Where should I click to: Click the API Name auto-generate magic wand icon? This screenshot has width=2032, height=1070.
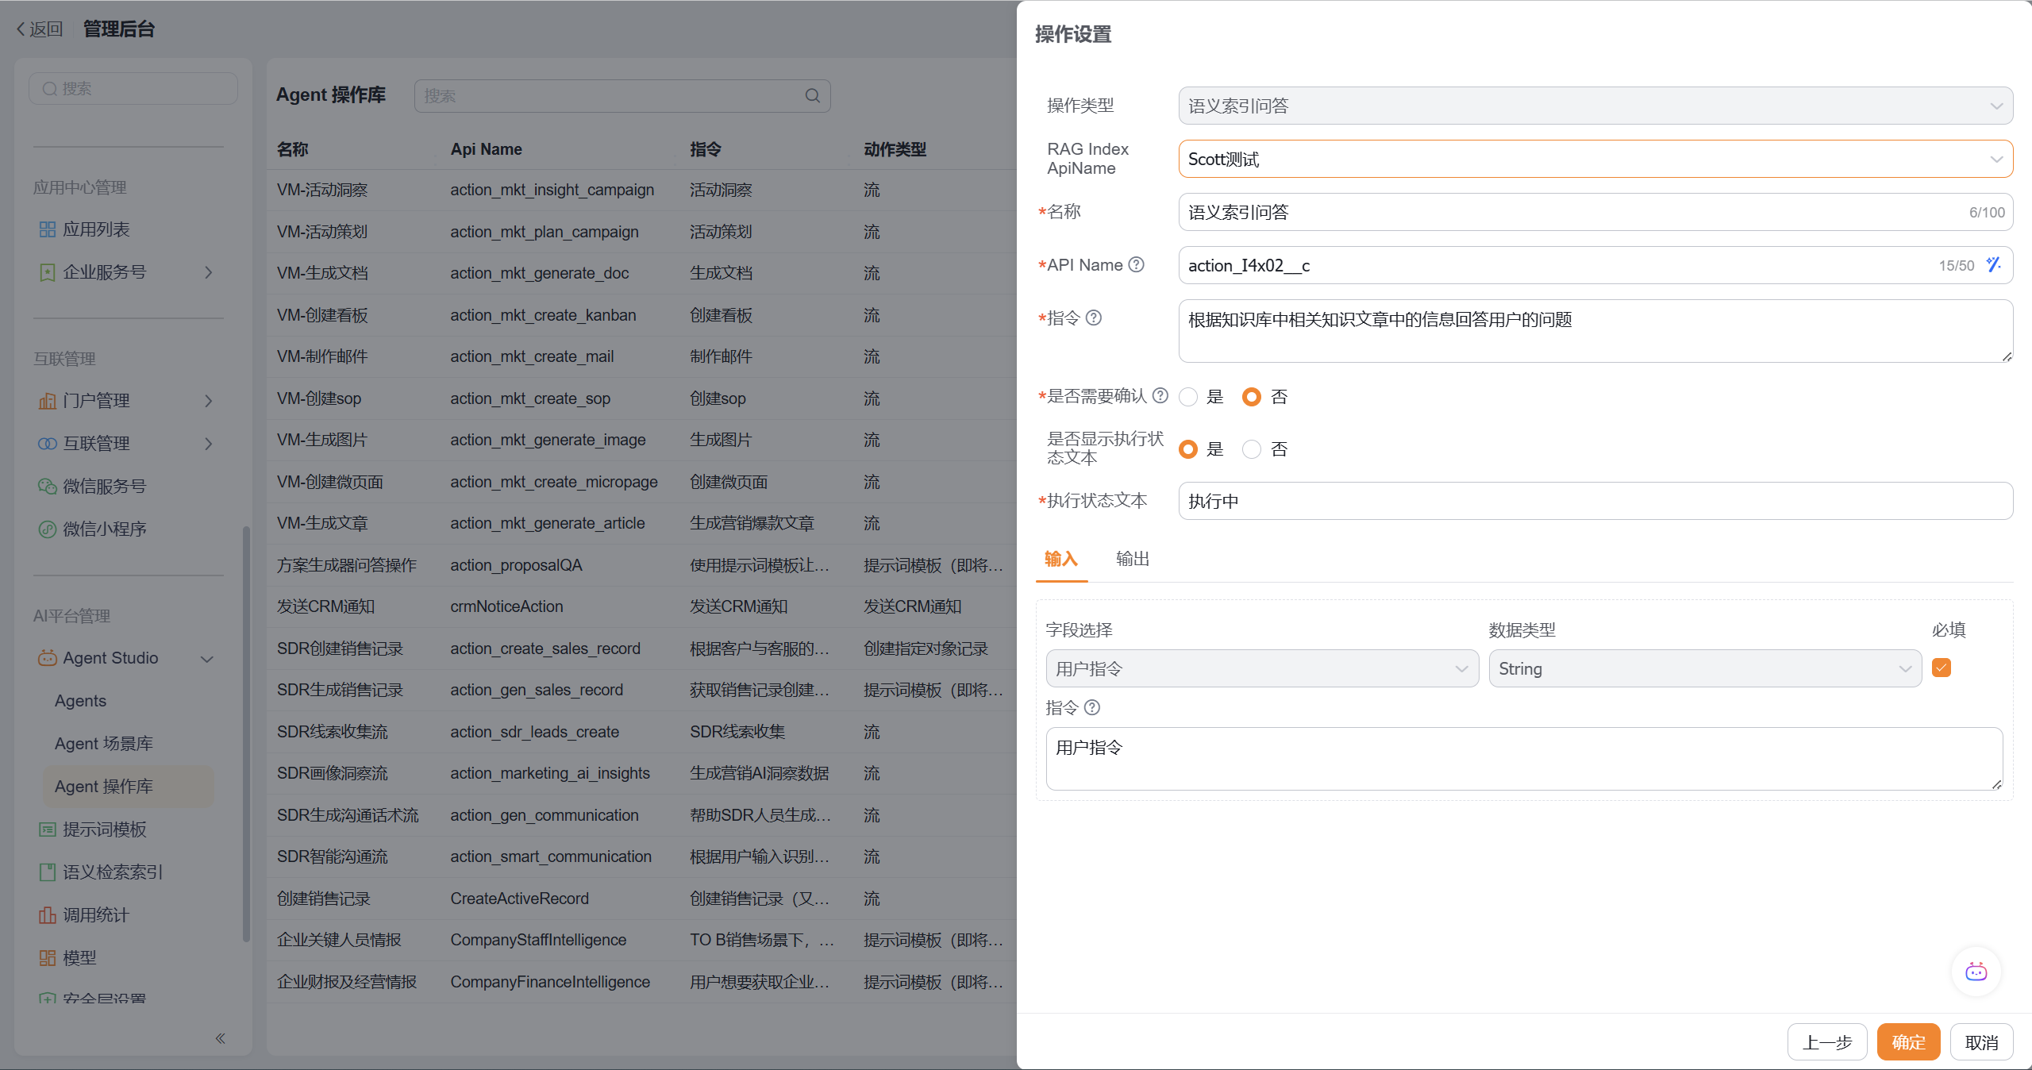1993,264
